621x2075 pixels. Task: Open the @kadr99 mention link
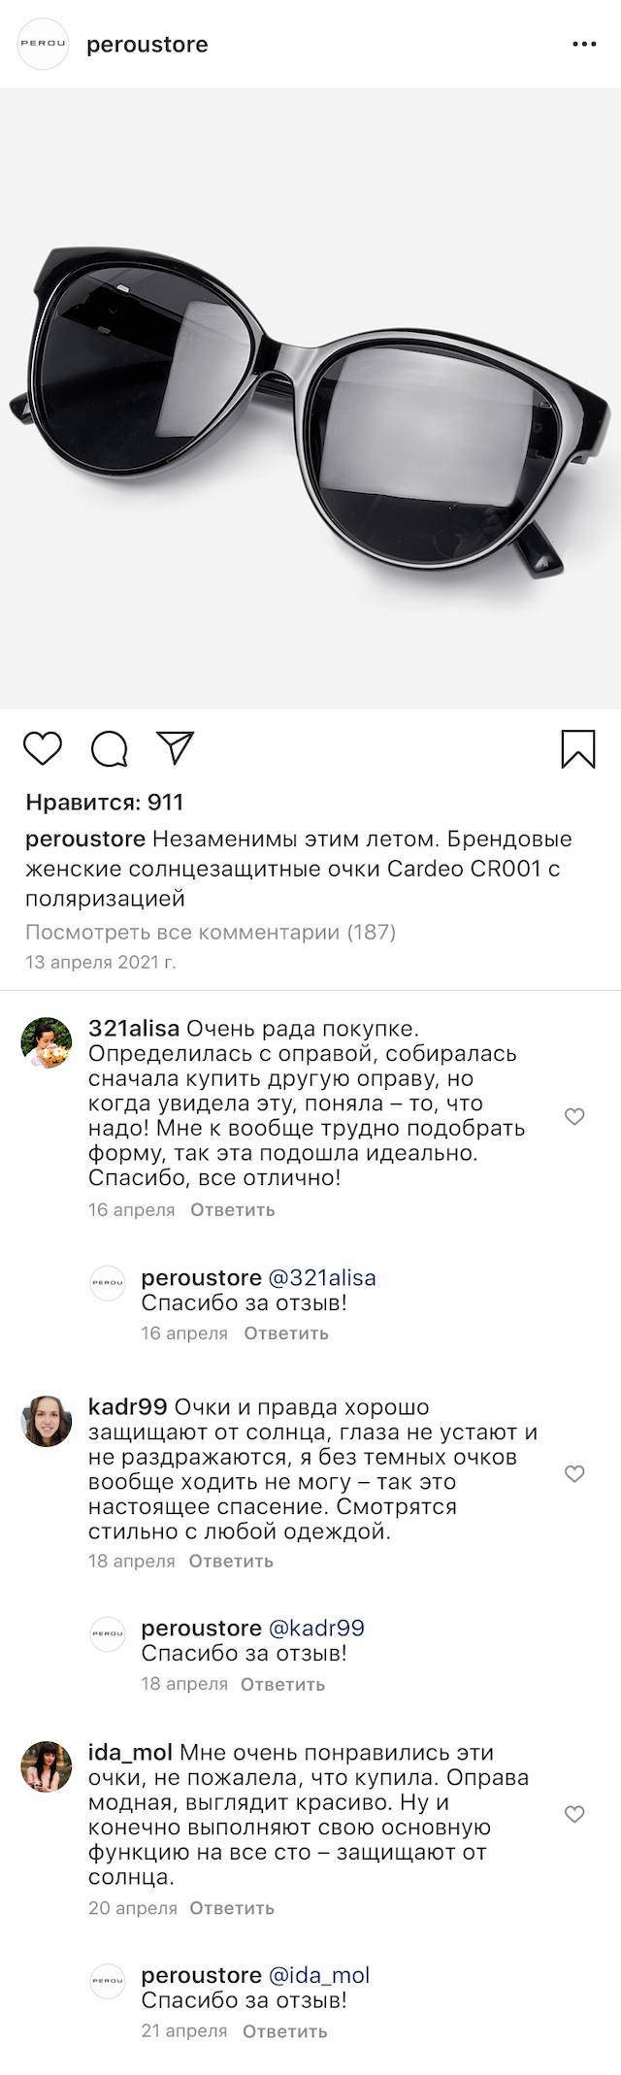[x=316, y=1629]
